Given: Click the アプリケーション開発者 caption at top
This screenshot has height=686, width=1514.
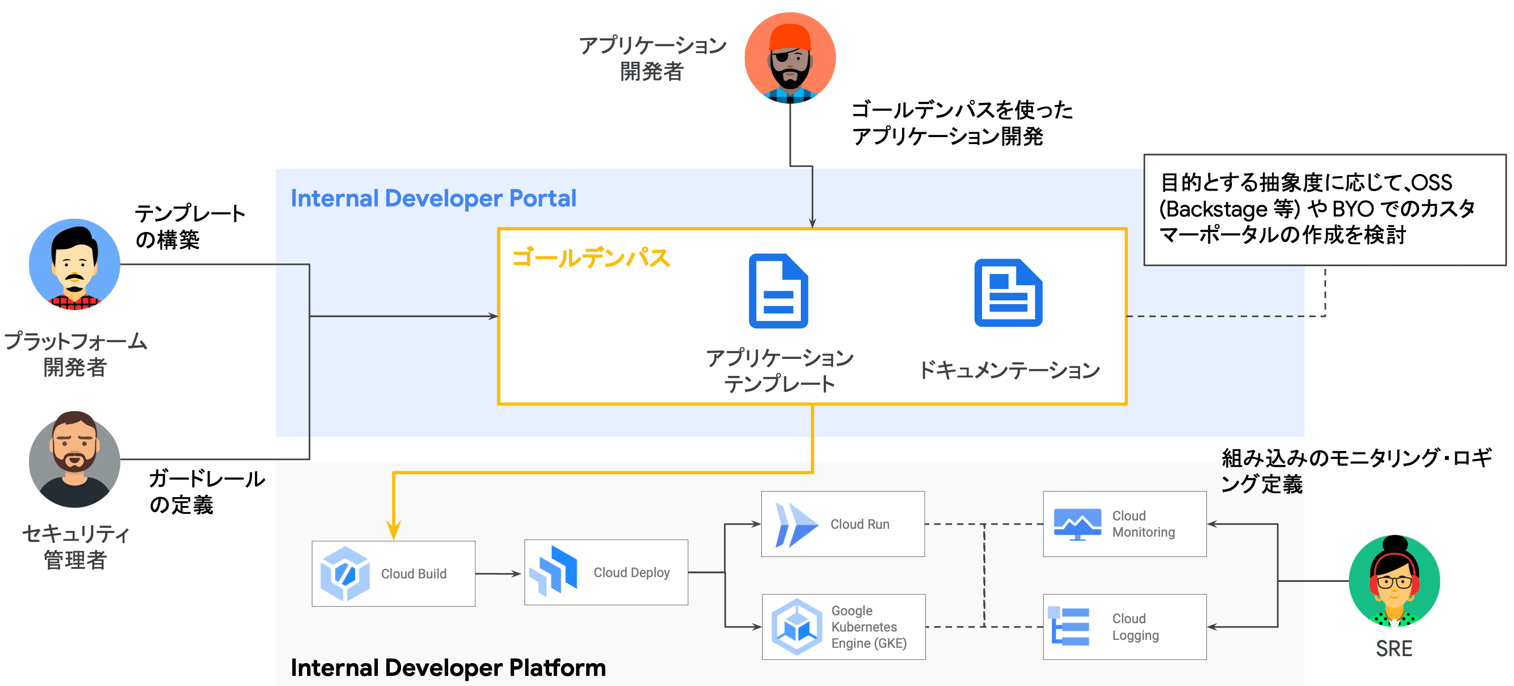Looking at the screenshot, I should tap(652, 58).
